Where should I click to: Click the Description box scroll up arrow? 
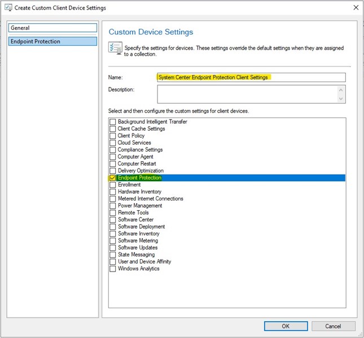(341, 90)
